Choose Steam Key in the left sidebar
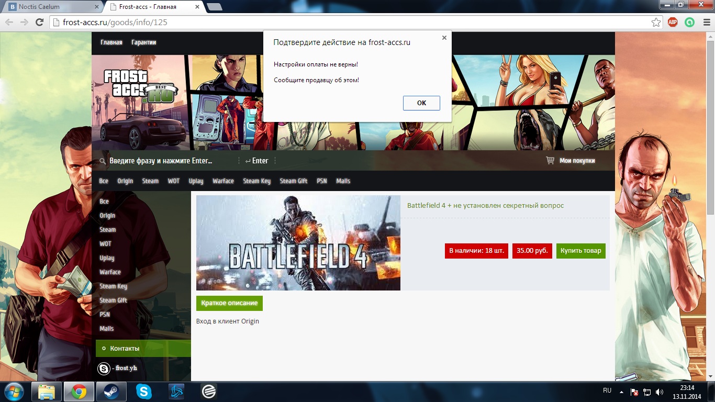The height and width of the screenshot is (402, 715). pyautogui.click(x=114, y=286)
